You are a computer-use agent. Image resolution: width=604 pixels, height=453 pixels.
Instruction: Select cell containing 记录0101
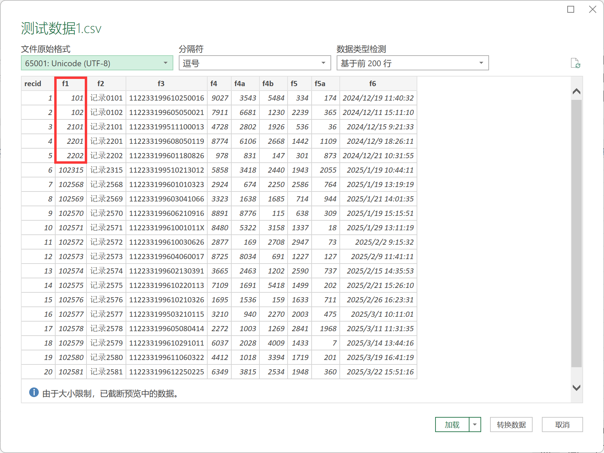[106, 98]
